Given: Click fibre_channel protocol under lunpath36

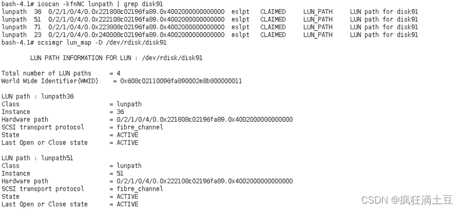Looking at the screenshot, I should click(x=140, y=127).
